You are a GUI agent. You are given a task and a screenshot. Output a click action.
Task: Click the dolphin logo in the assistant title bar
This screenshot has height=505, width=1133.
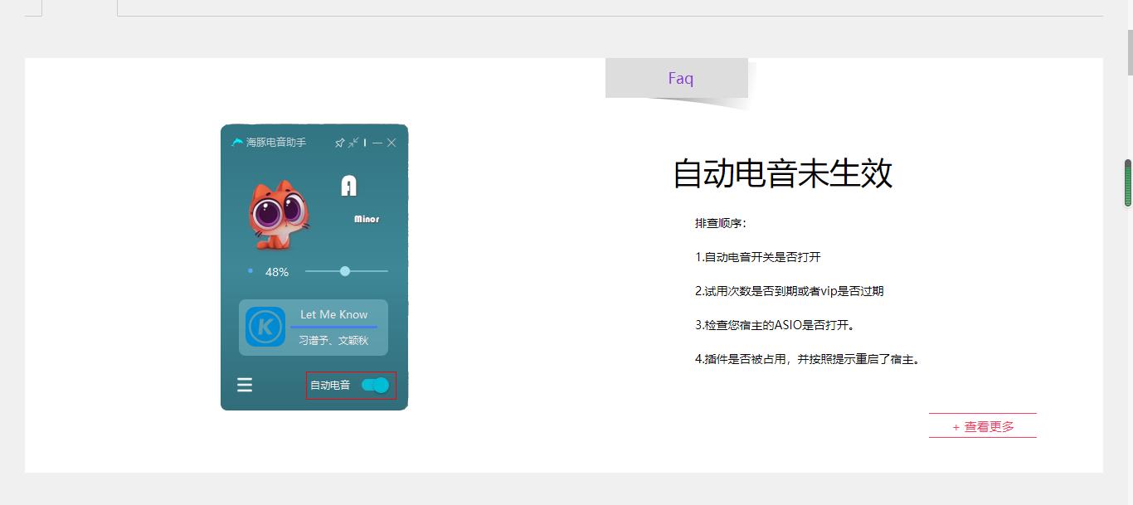point(237,143)
